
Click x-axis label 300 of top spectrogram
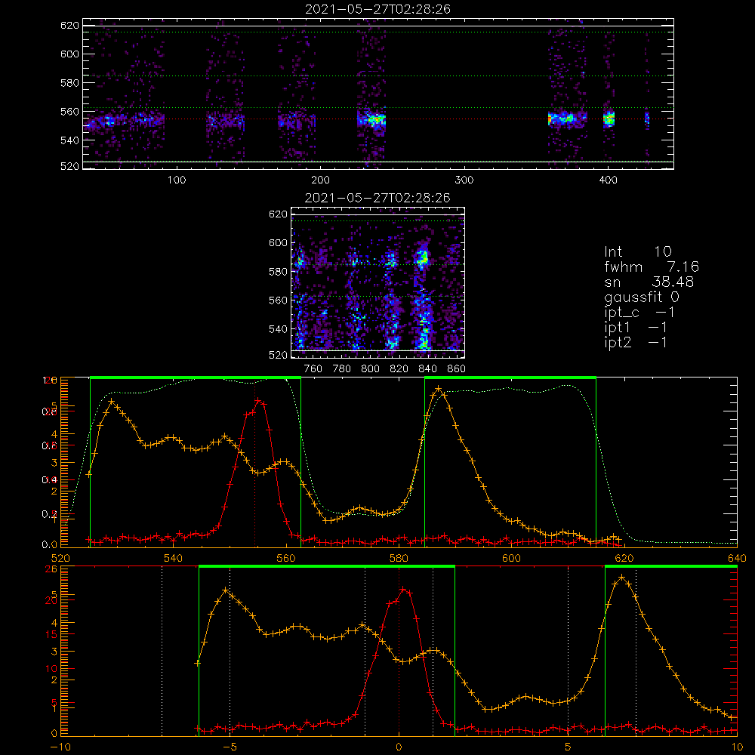pyautogui.click(x=464, y=180)
